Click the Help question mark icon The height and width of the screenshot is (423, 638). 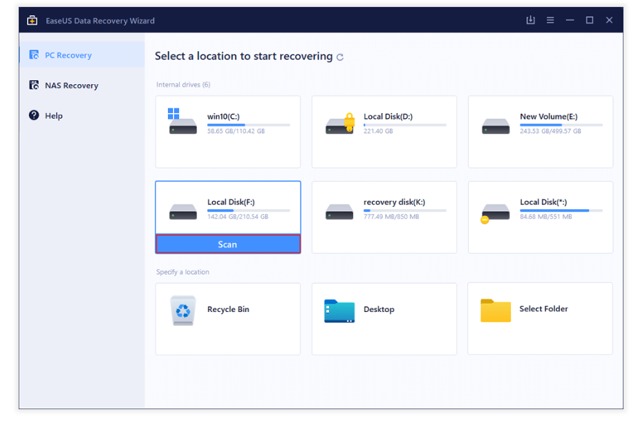pos(34,115)
